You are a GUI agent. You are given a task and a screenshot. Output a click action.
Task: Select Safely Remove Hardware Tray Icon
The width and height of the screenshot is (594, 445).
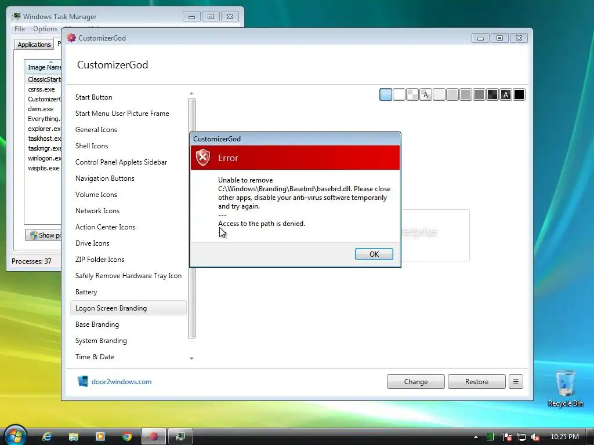pyautogui.click(x=128, y=276)
